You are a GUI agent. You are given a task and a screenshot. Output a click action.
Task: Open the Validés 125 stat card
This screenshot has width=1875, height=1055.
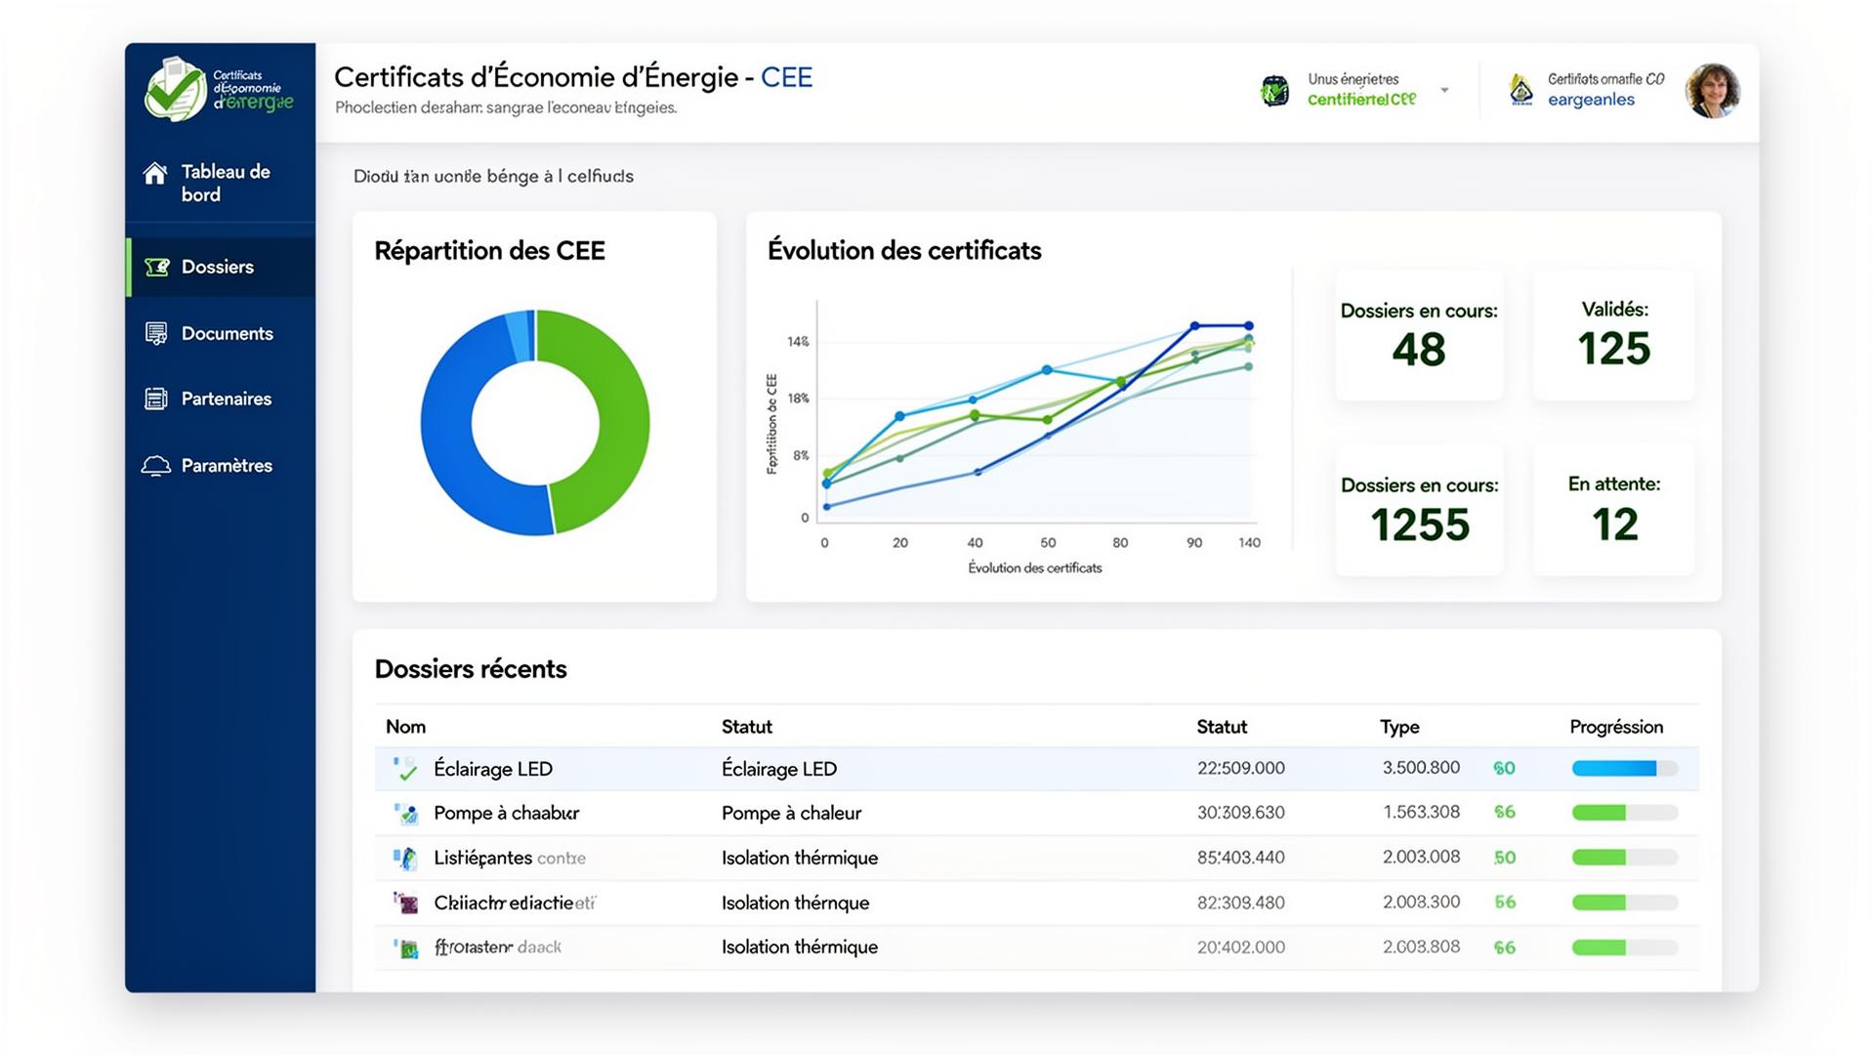(1613, 335)
